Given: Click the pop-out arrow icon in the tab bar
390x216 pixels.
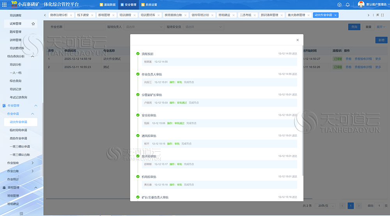Looking at the screenshot, I should [378, 15].
